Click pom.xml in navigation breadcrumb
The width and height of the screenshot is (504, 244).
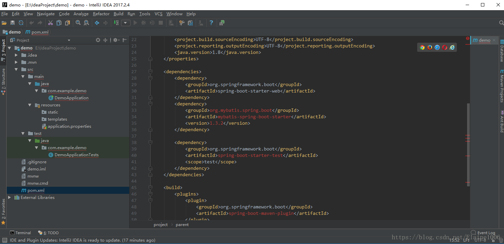click(x=37, y=32)
